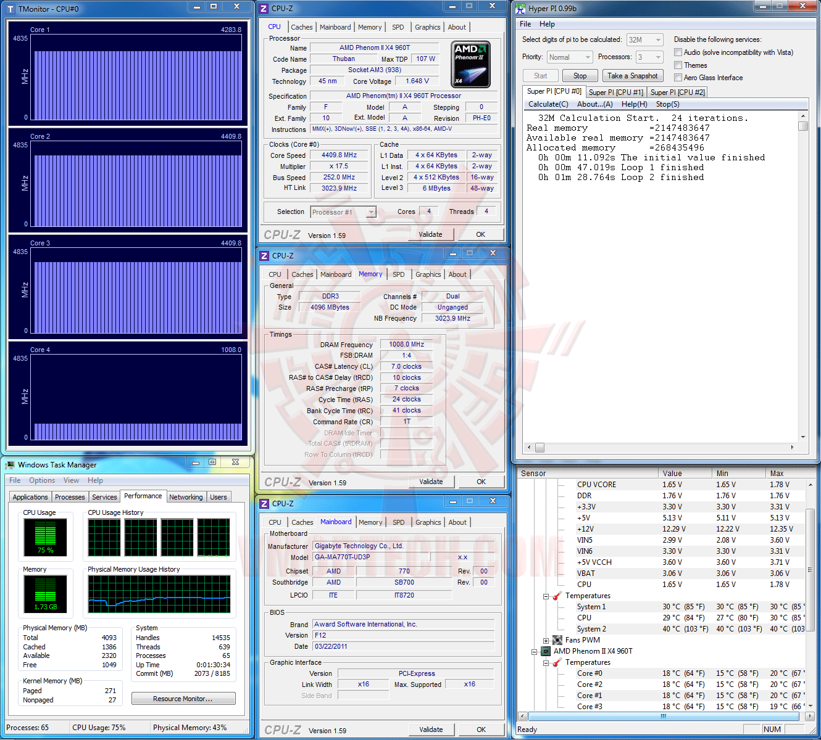821x740 pixels.
Task: Click the Model field GA-MA770T-UD3P
Action: pyautogui.click(x=371, y=557)
